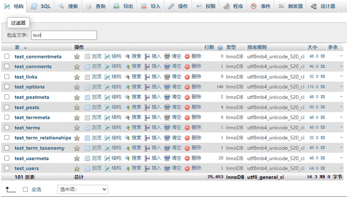Select the test_usermeta row checkbox
Viewport: 347px width, 197px height.
point(7,158)
